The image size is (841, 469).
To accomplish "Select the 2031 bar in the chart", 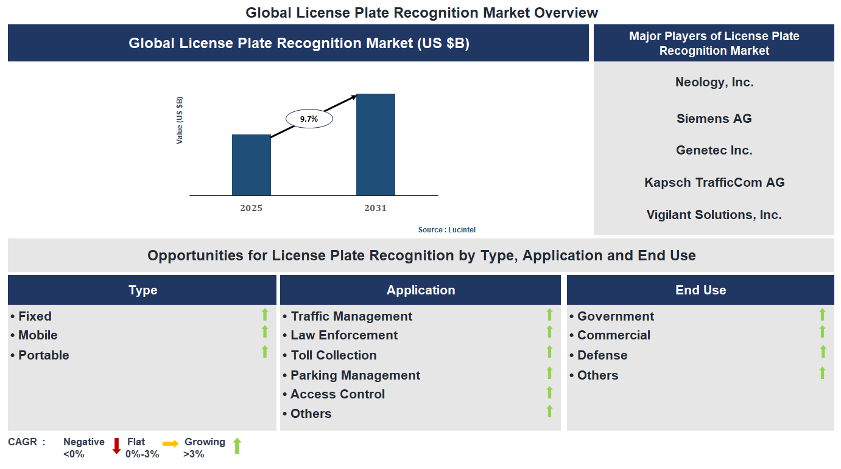I will (x=376, y=144).
